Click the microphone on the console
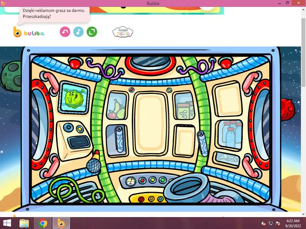Image resolution: width=306 pixels, height=229 pixels. tap(94, 162)
